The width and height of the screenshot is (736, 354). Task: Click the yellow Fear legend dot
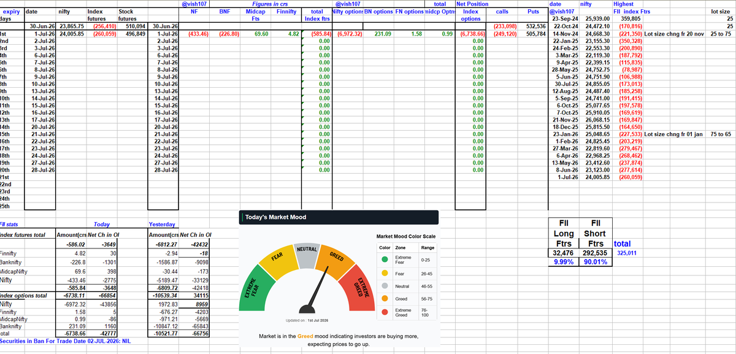click(385, 273)
